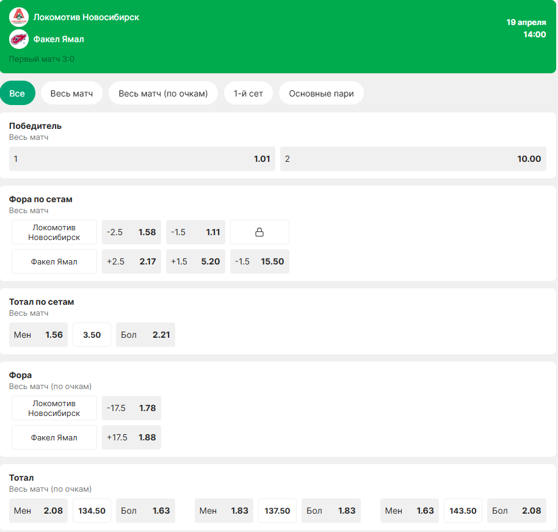
Task: Click the 'Фора' points market heading
Action: coord(20,375)
